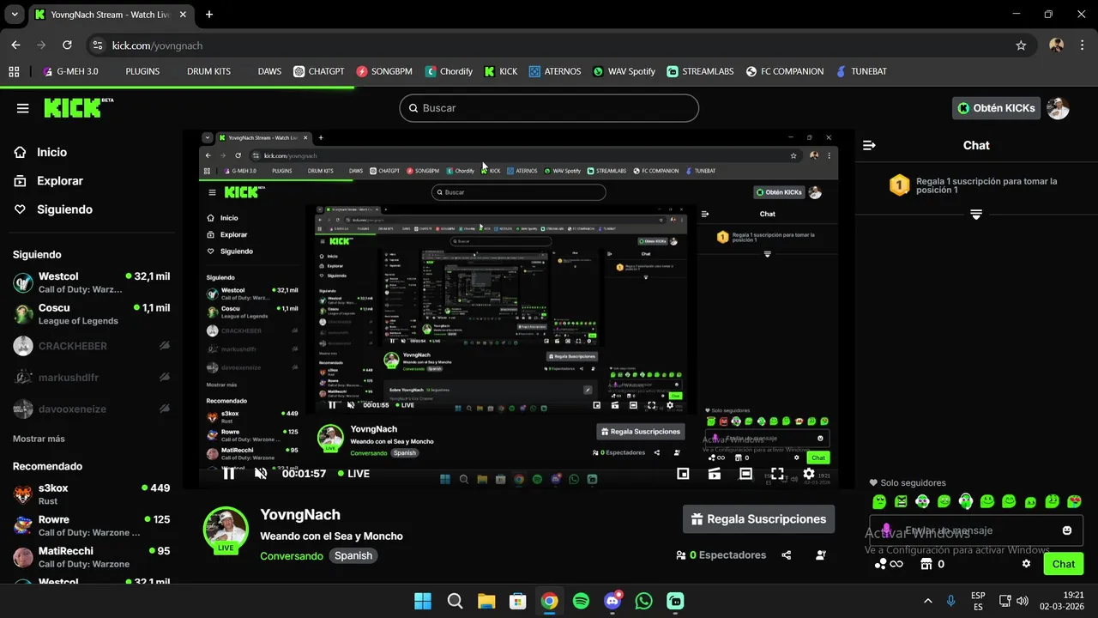Open Chrome apps grid in bookmarks bar
Screen dimensions: 1098x618
click(14, 71)
